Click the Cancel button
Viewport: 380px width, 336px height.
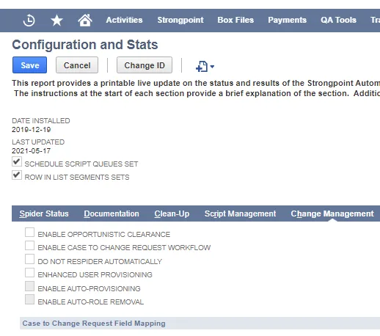point(77,65)
